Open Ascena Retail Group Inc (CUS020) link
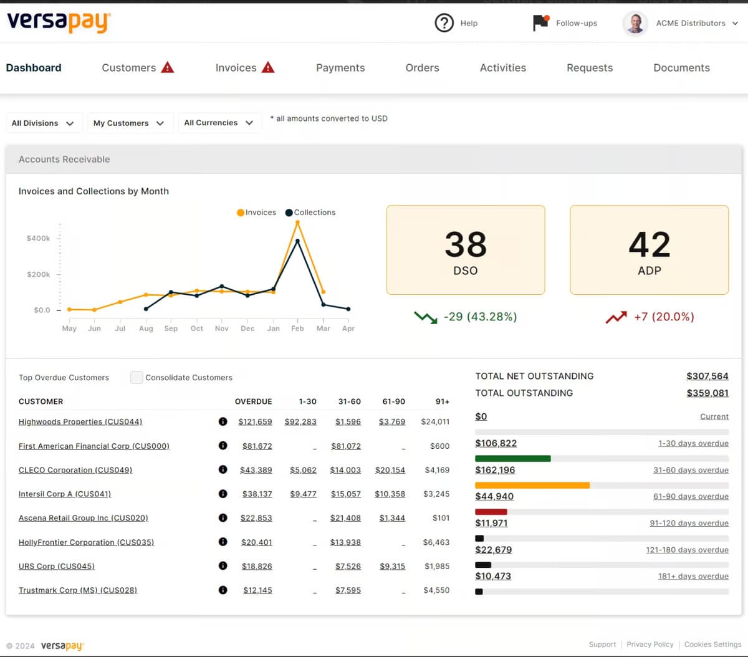This screenshot has height=657, width=748. click(x=84, y=518)
